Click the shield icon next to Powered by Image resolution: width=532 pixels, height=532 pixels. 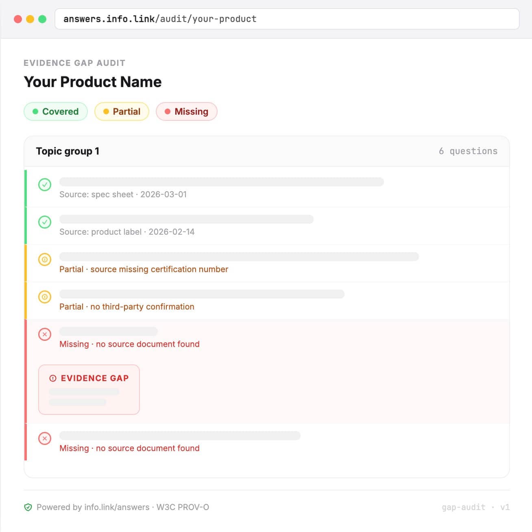[28, 507]
